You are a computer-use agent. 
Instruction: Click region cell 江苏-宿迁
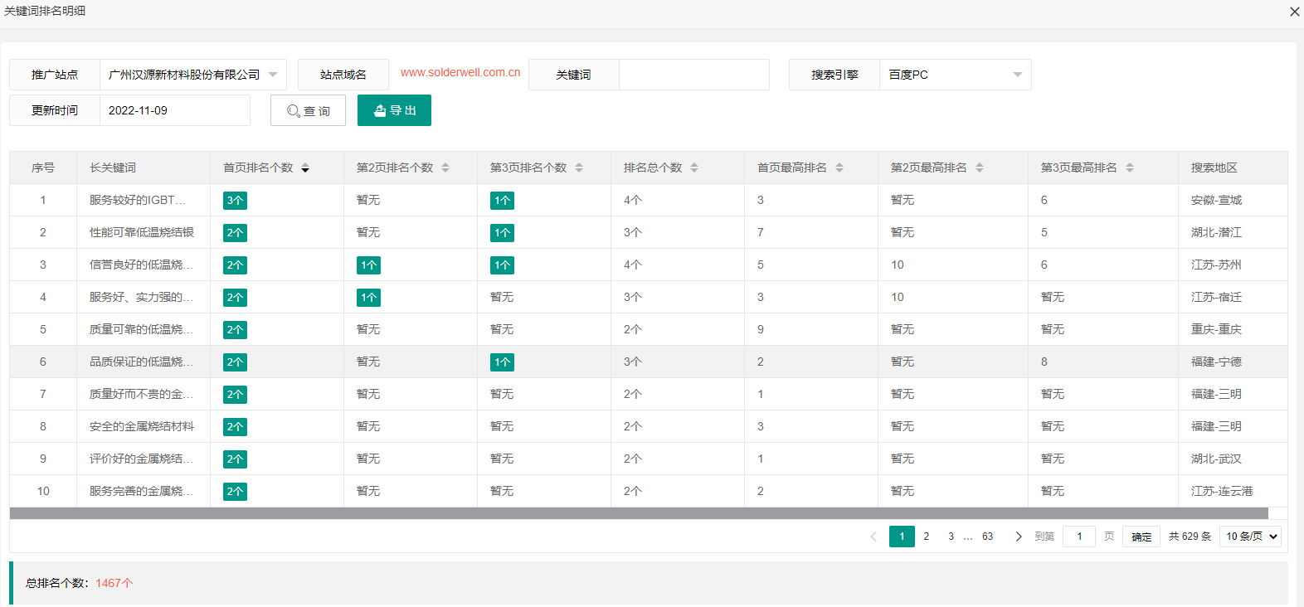pos(1216,297)
